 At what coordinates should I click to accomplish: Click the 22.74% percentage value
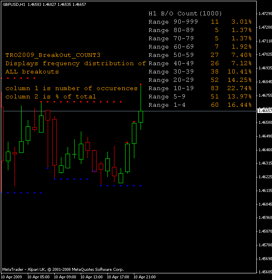point(241,88)
